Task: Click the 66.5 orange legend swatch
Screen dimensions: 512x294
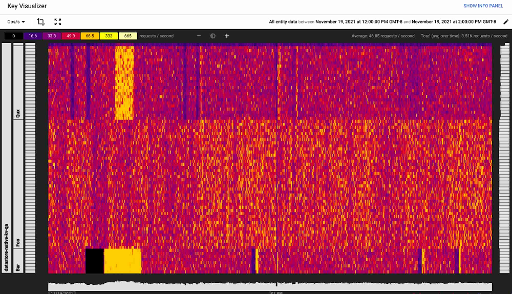Action: point(90,36)
